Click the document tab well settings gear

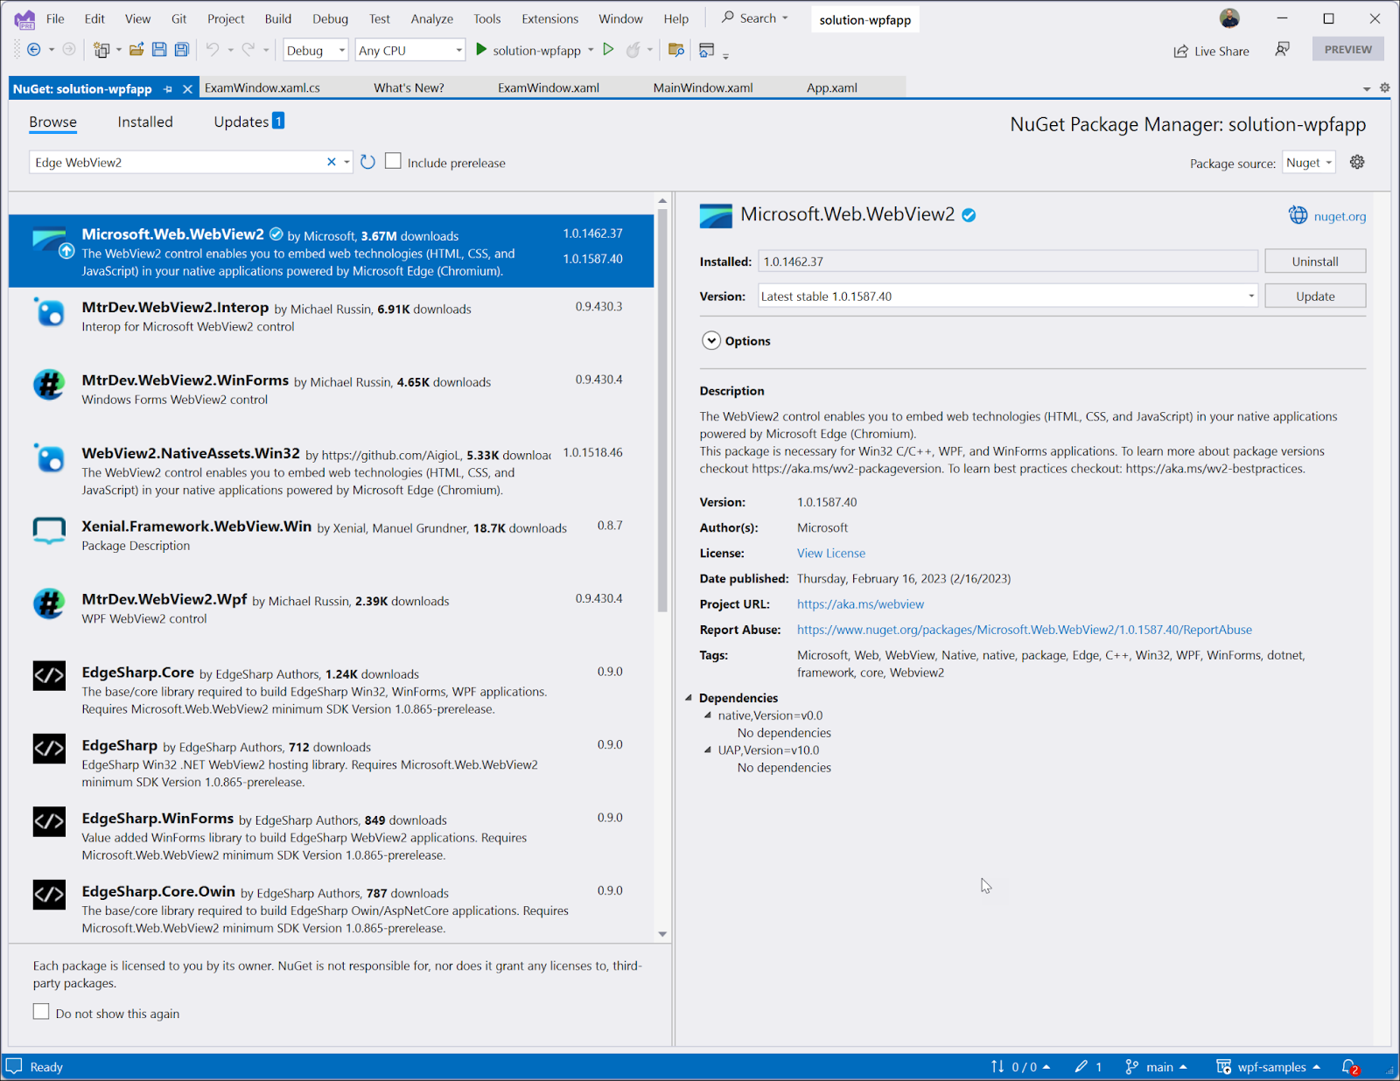(1384, 87)
